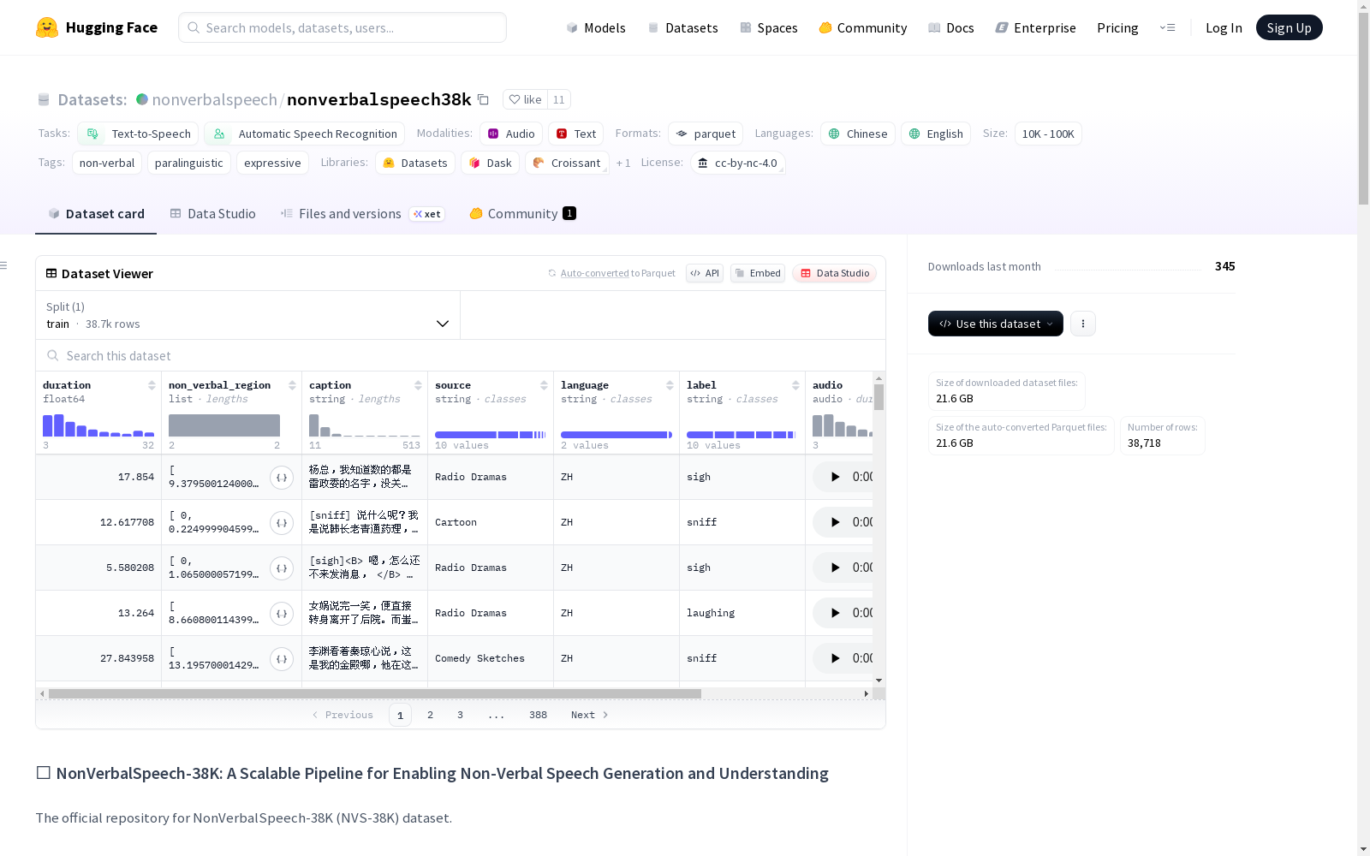The width and height of the screenshot is (1370, 856).
Task: Click the Log In link
Action: pyautogui.click(x=1224, y=27)
